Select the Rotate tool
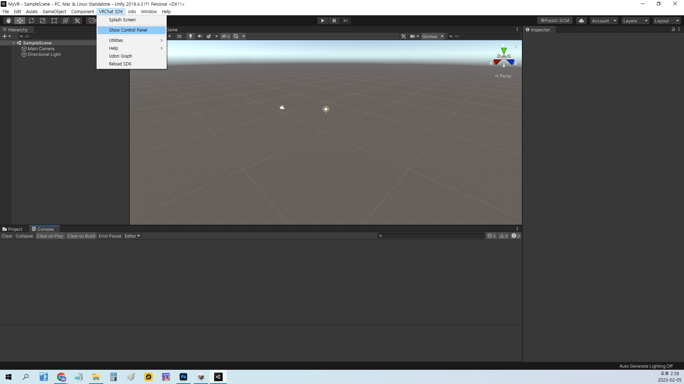The image size is (684, 384). pyautogui.click(x=31, y=21)
